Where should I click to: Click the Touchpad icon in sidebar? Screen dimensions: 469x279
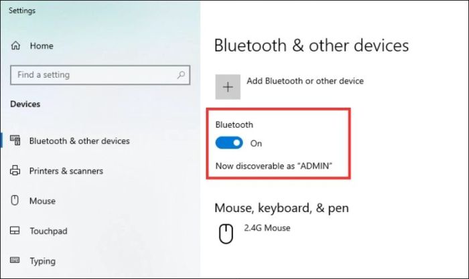coord(15,231)
